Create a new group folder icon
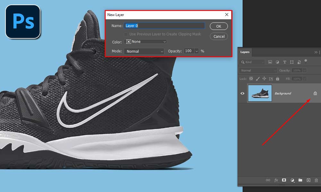Screen dimensions: 321x192 [300, 180]
